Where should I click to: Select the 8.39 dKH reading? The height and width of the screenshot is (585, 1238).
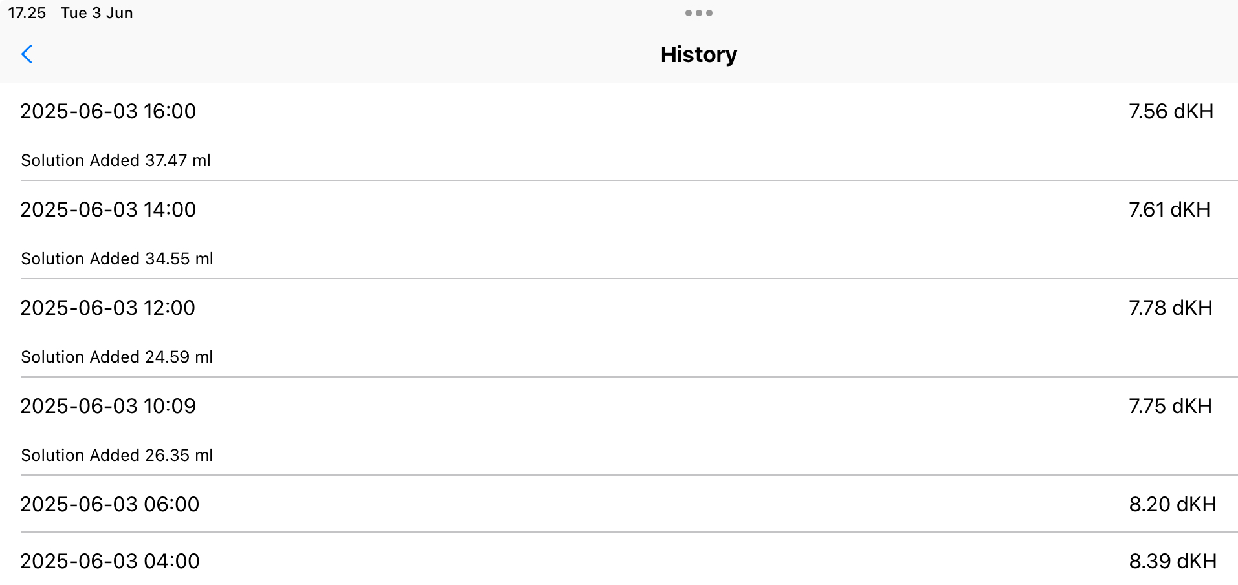point(1173,561)
